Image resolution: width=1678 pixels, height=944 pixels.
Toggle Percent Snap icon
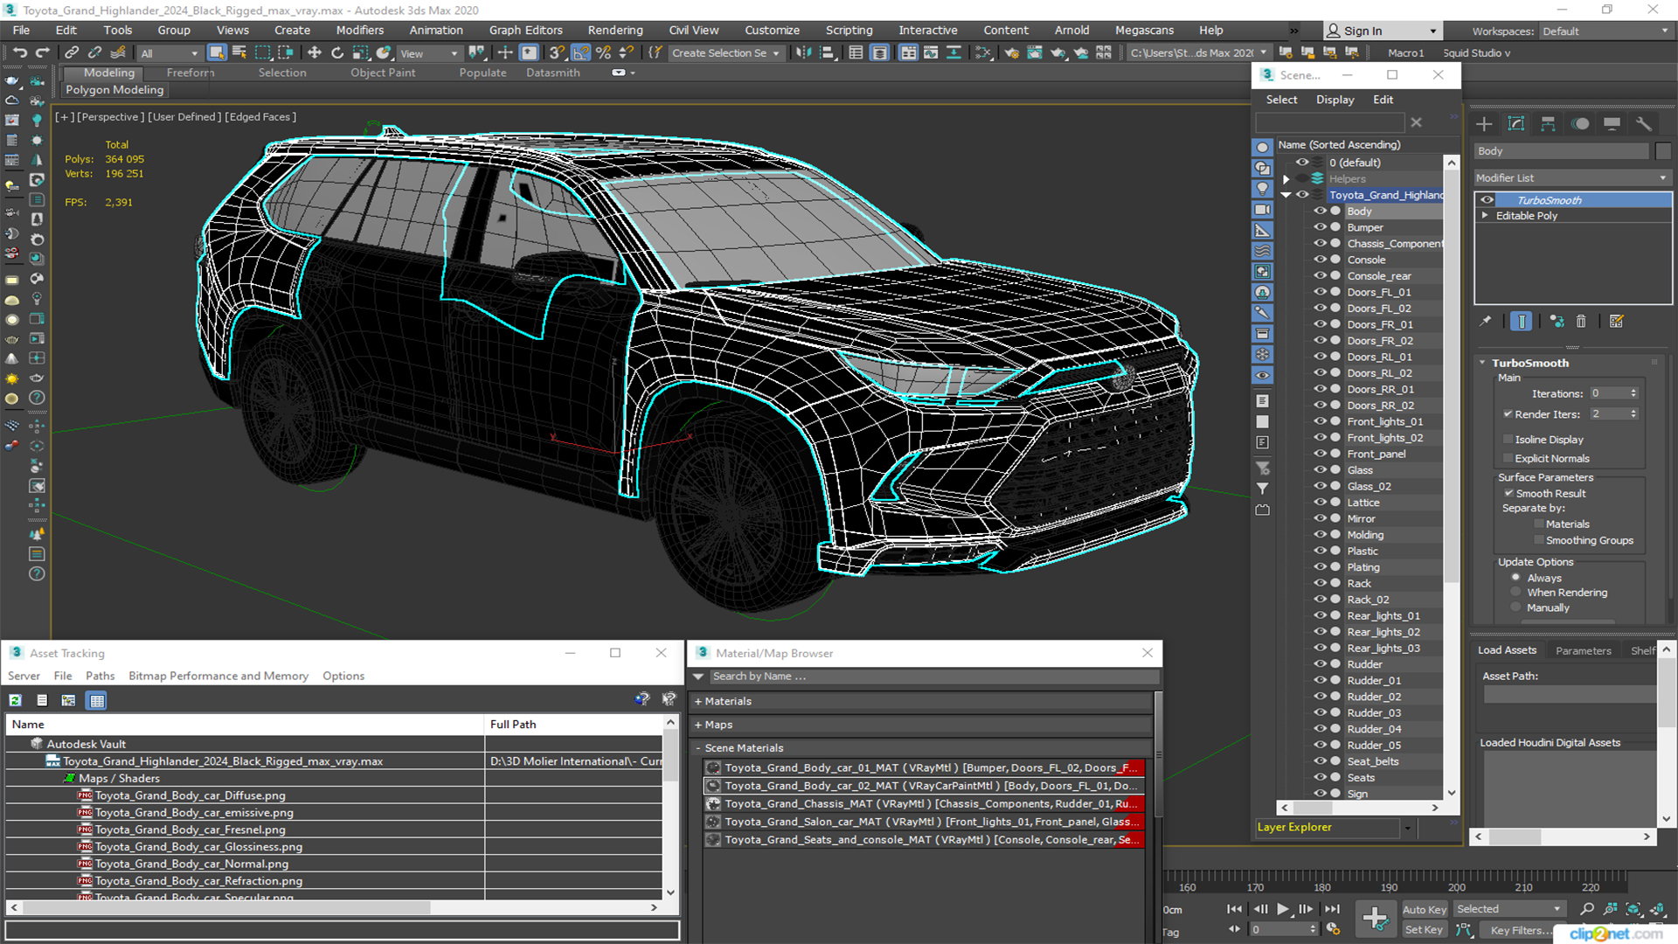point(603,53)
